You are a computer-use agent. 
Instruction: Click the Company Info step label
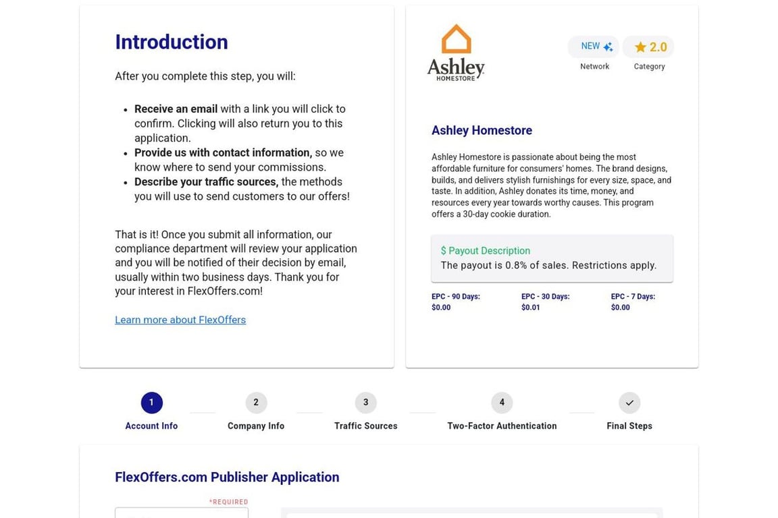coord(256,426)
